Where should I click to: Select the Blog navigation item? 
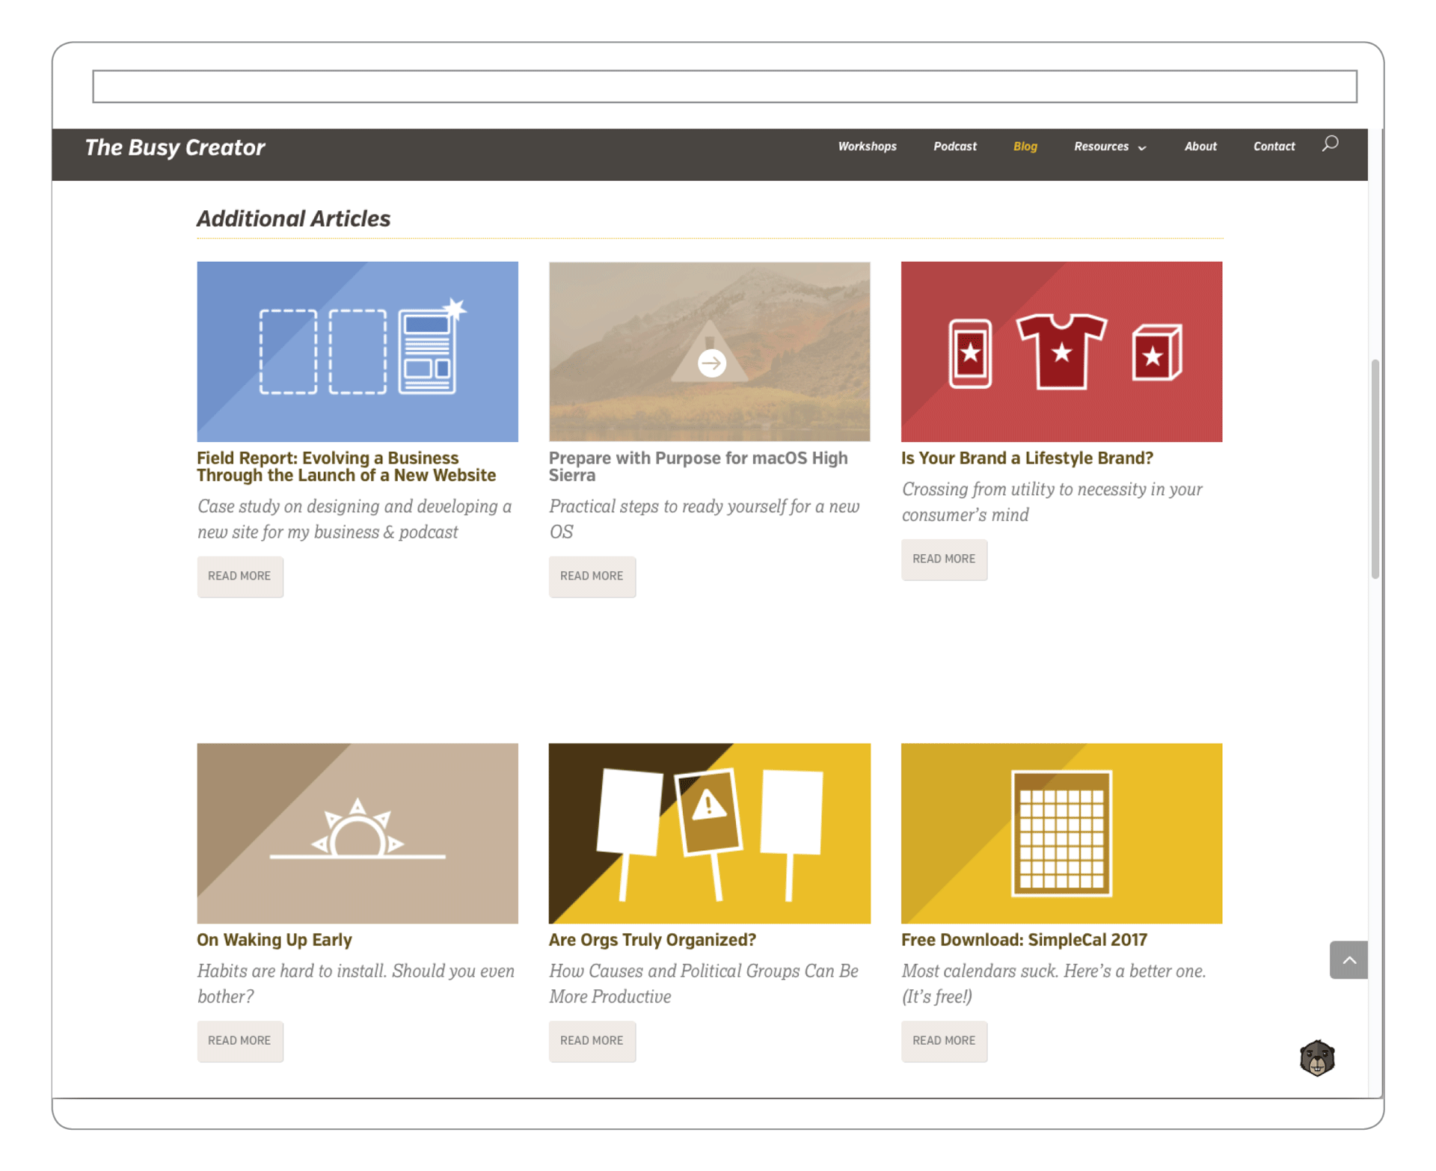click(1025, 147)
